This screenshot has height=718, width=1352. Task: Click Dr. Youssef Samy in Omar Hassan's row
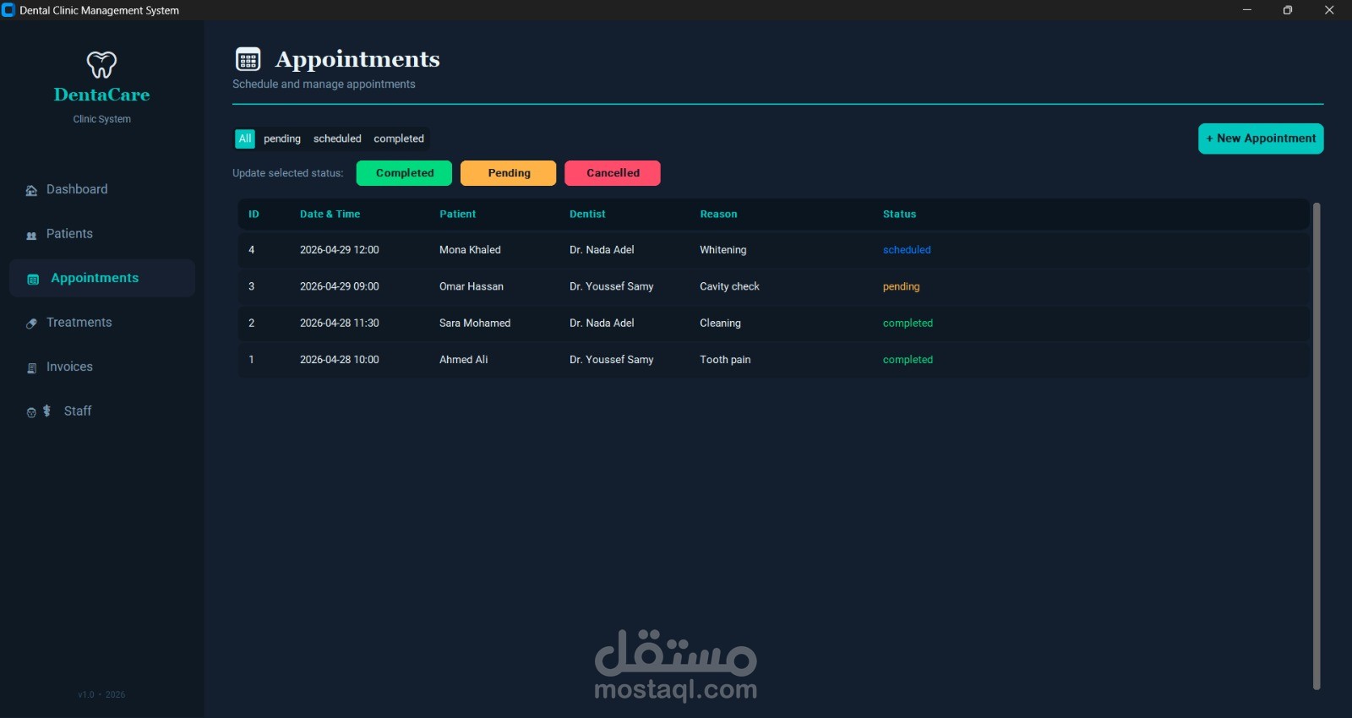[x=611, y=286]
